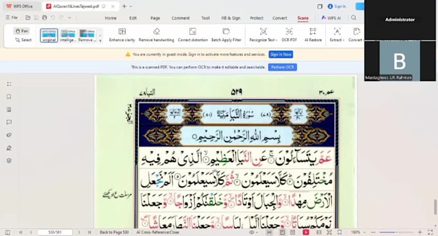This screenshot has height=236, width=438.
Task: Add a new tab with plus button
Action: [x=124, y=6]
